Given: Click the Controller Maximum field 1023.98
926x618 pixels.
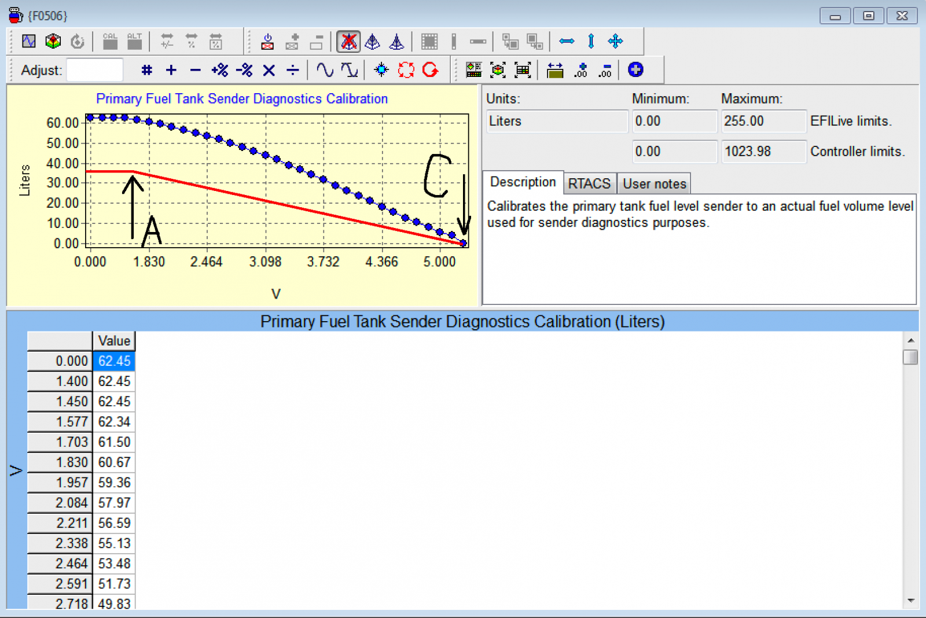Looking at the screenshot, I should tap(763, 152).
